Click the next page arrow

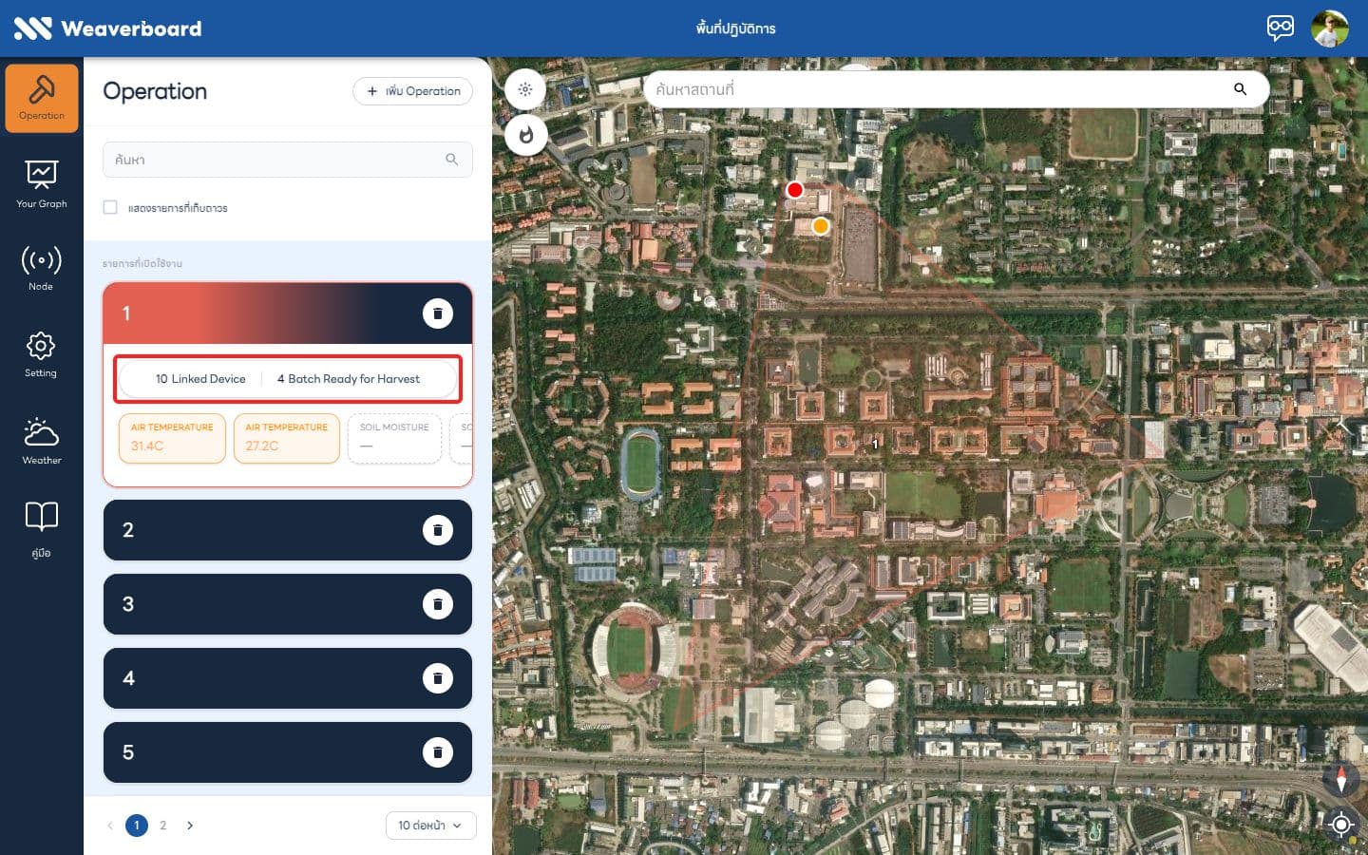click(190, 826)
